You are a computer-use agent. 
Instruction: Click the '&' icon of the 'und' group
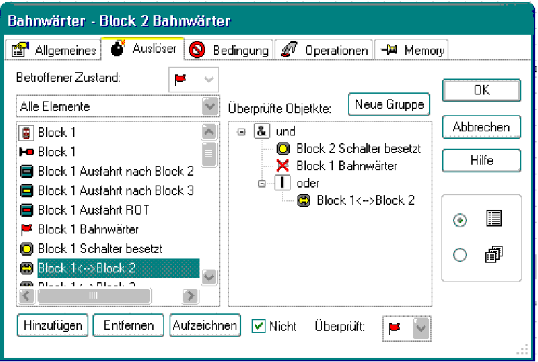pyautogui.click(x=261, y=131)
